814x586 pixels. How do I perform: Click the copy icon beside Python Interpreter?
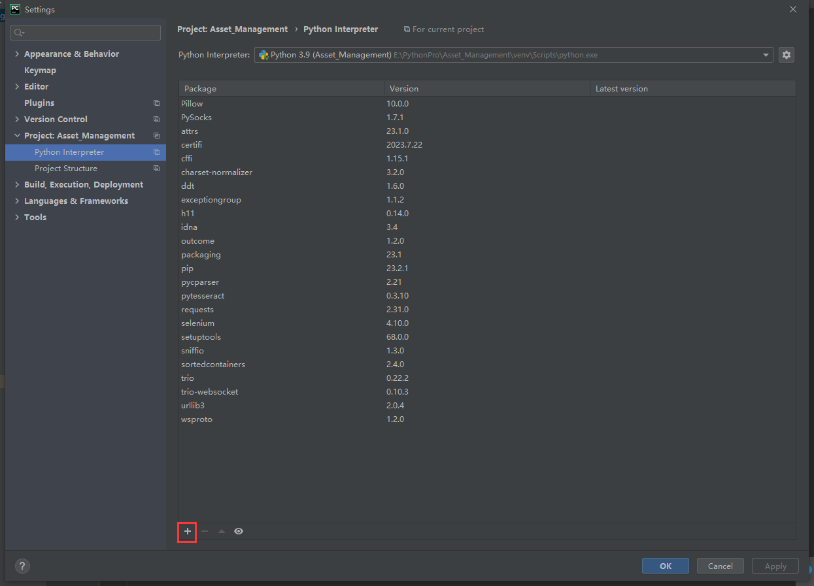pos(156,152)
